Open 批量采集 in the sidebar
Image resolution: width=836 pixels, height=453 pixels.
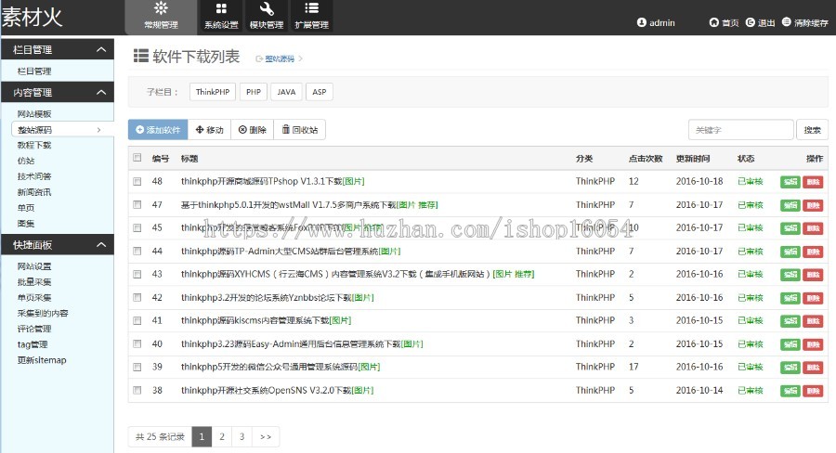click(x=34, y=281)
